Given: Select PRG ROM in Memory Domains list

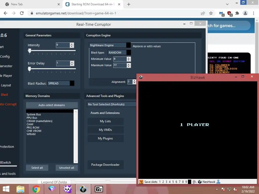Looking at the screenshot, I should tap(33, 128).
